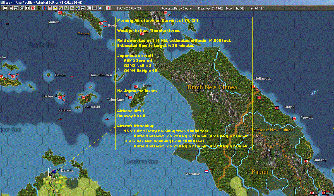Select the Dutch flag at Merauke
The height and width of the screenshot is (196, 334).
click(x=206, y=171)
